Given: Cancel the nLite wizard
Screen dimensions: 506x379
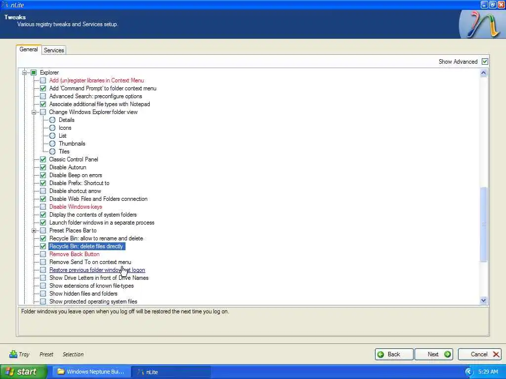Looking at the screenshot, I should pyautogui.click(x=479, y=354).
